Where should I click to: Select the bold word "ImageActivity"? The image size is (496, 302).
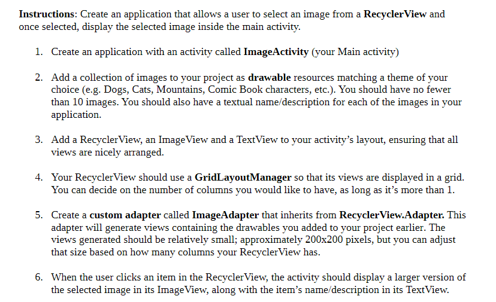click(276, 52)
